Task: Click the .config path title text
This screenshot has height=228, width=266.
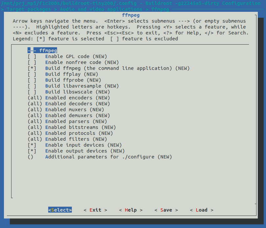Action: tap(69, 3)
